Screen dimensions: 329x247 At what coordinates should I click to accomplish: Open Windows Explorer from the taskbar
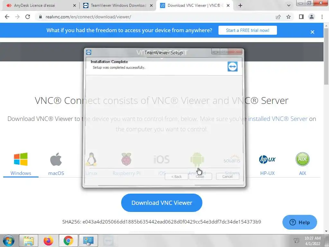pyautogui.click(x=29, y=241)
